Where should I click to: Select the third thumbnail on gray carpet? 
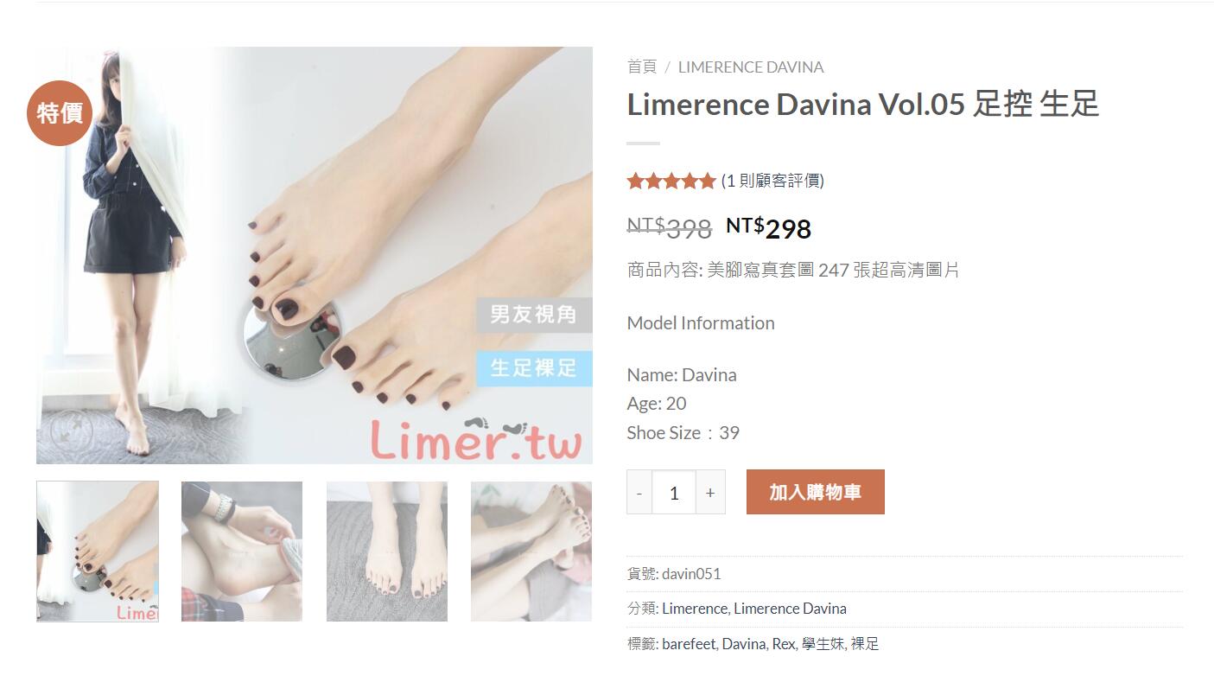(387, 552)
